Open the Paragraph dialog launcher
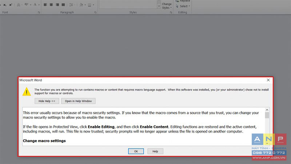The width and height of the screenshot is (291, 164). (x=95, y=12)
